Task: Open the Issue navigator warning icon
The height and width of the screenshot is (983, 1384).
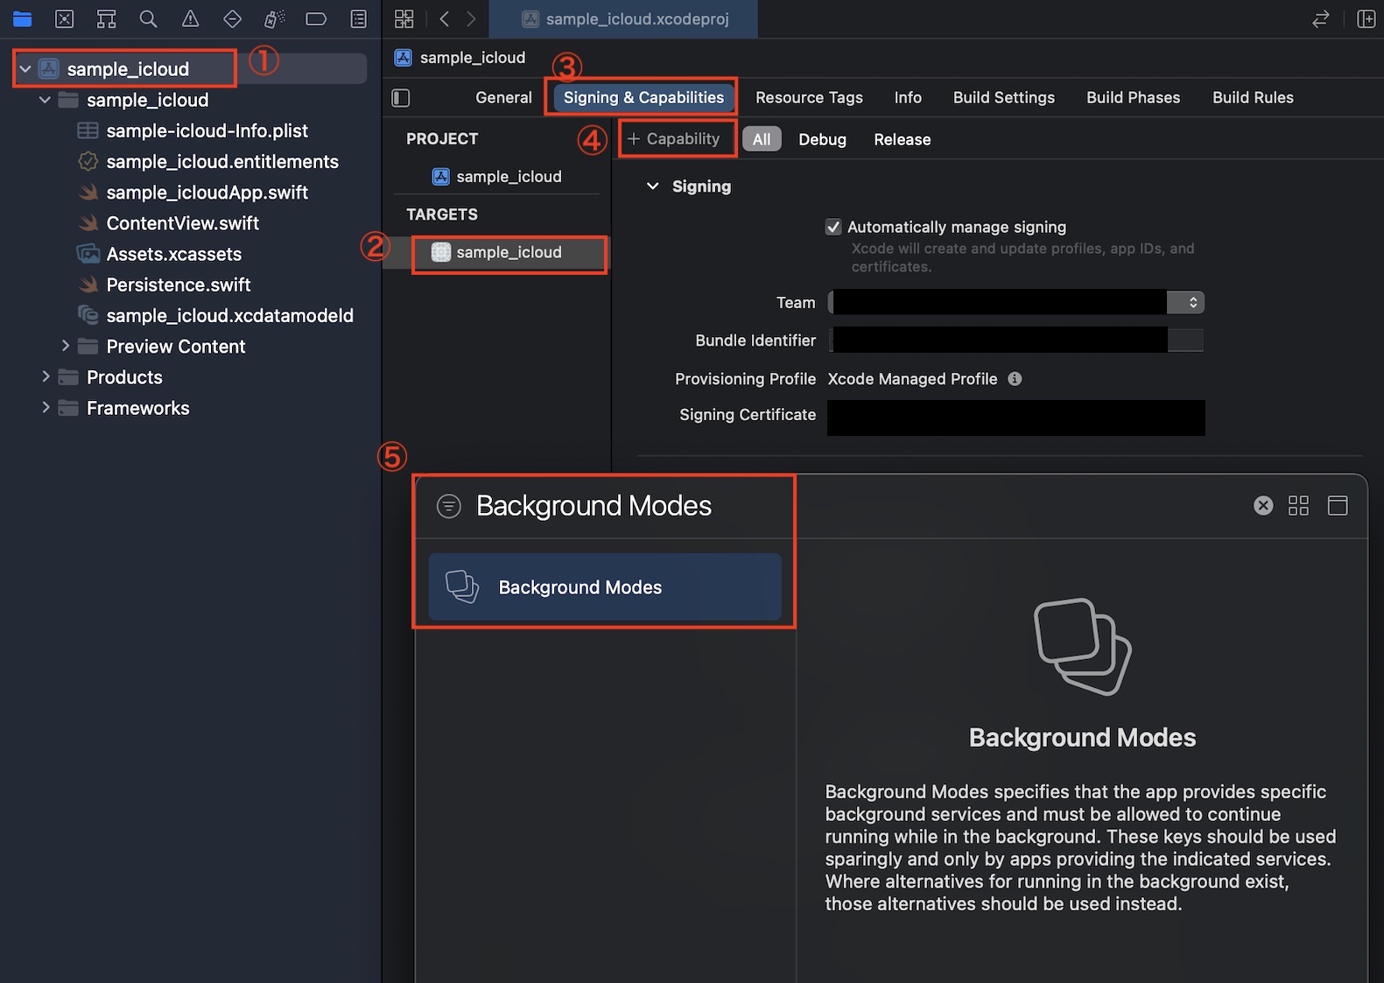Action: [190, 18]
